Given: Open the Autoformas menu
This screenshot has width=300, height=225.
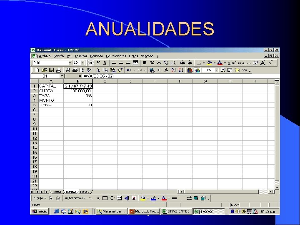Looking at the screenshot, I should 75,198.
